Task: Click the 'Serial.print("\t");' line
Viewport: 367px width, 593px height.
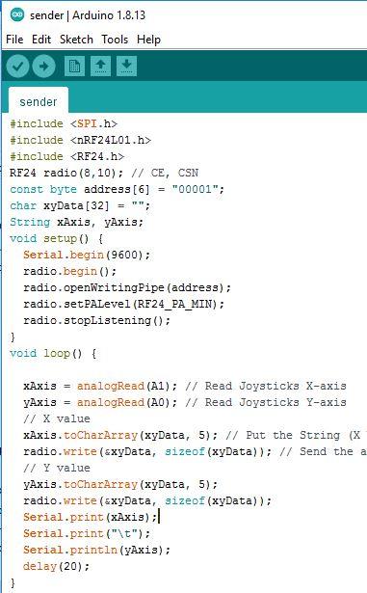Action: (87, 533)
